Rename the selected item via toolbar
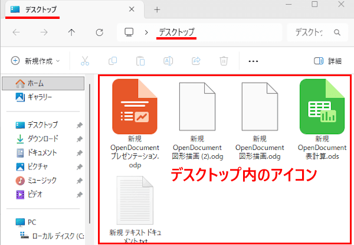Viewport: 354px width, 245px height. tap(168, 61)
